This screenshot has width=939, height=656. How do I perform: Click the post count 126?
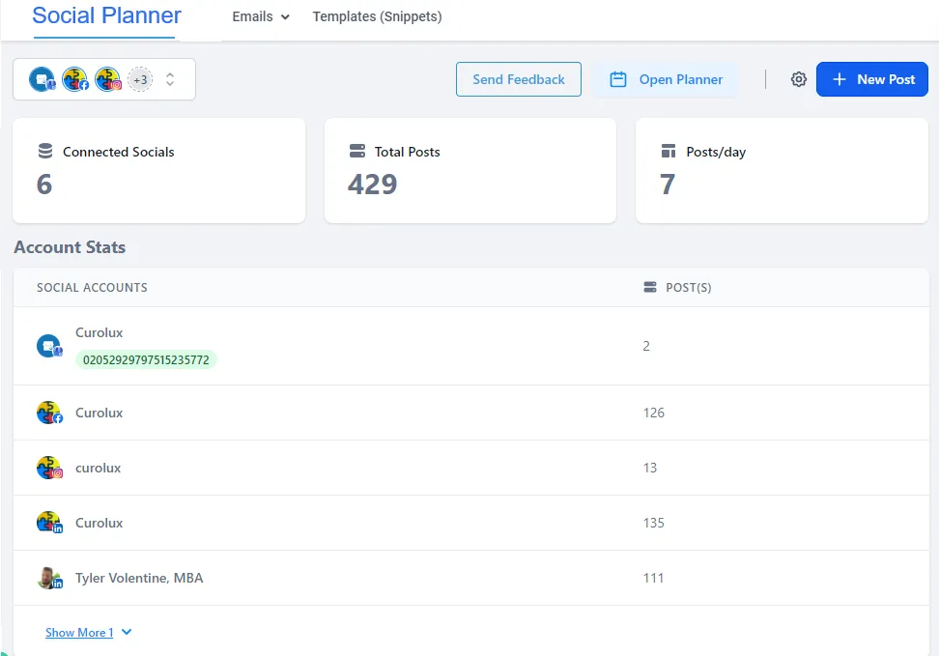654,413
